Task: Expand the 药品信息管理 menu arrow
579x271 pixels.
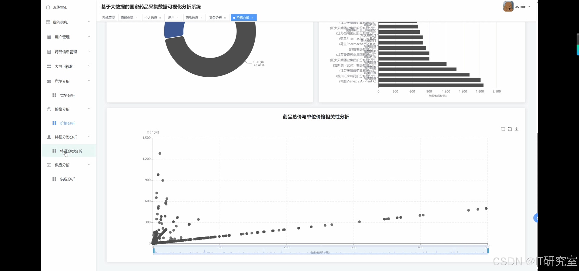Action: coord(89,51)
